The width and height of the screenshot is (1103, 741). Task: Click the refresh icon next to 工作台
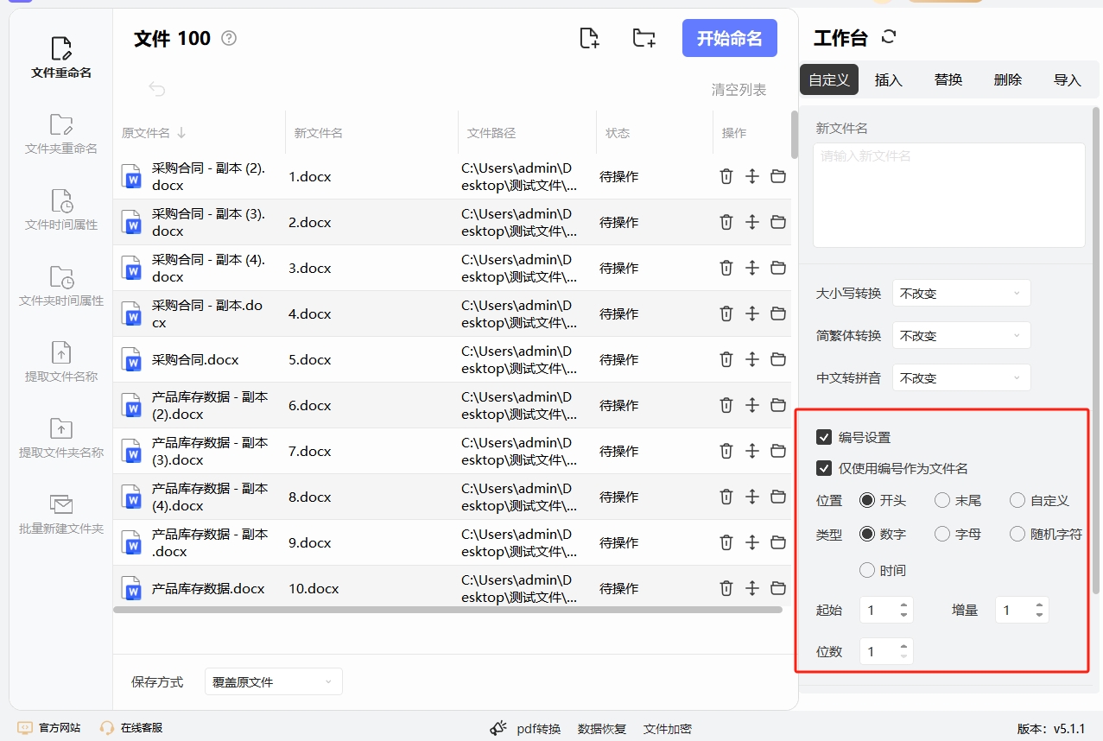pyautogui.click(x=889, y=37)
